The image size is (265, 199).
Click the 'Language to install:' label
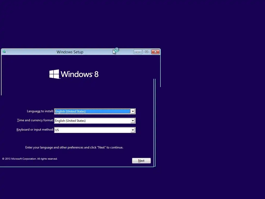click(x=40, y=111)
